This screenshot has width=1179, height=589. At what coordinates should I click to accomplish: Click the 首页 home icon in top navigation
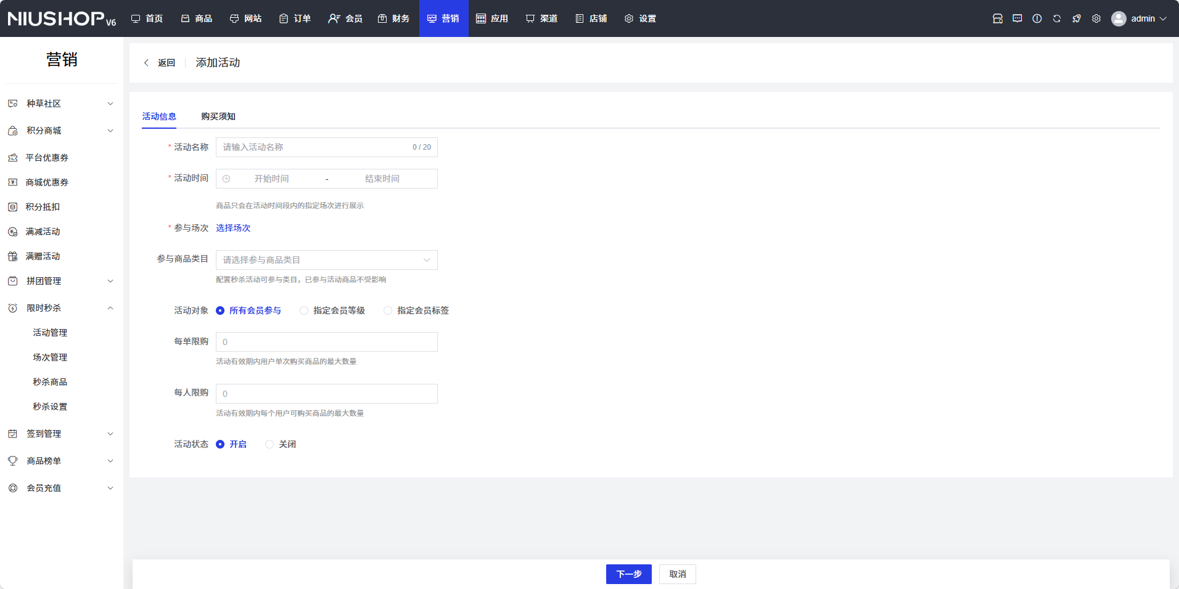click(x=136, y=18)
